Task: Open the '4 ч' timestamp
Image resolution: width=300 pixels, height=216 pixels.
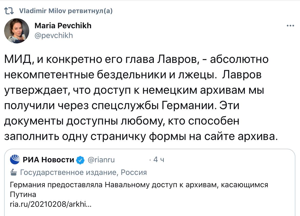Action: tap(158, 160)
